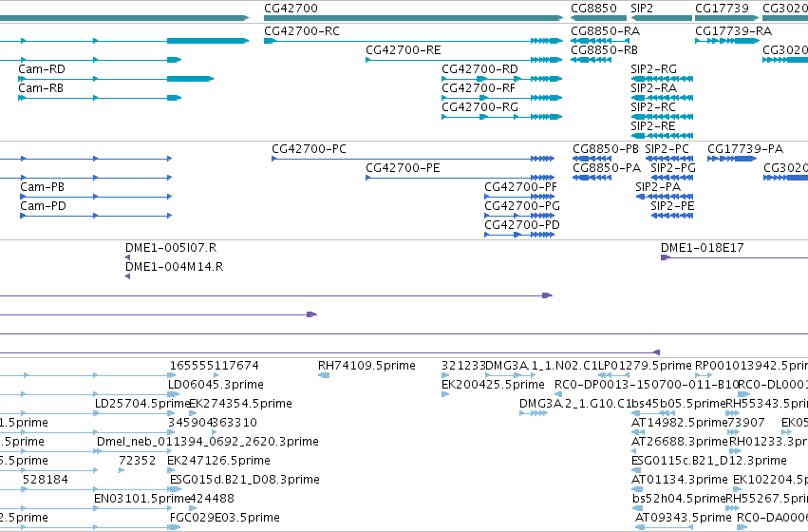Click the CG17739-RA transcript
This screenshot has height=532, width=808.
(x=727, y=41)
